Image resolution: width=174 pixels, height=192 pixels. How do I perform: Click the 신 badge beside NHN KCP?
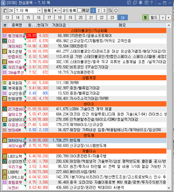pos(5,62)
